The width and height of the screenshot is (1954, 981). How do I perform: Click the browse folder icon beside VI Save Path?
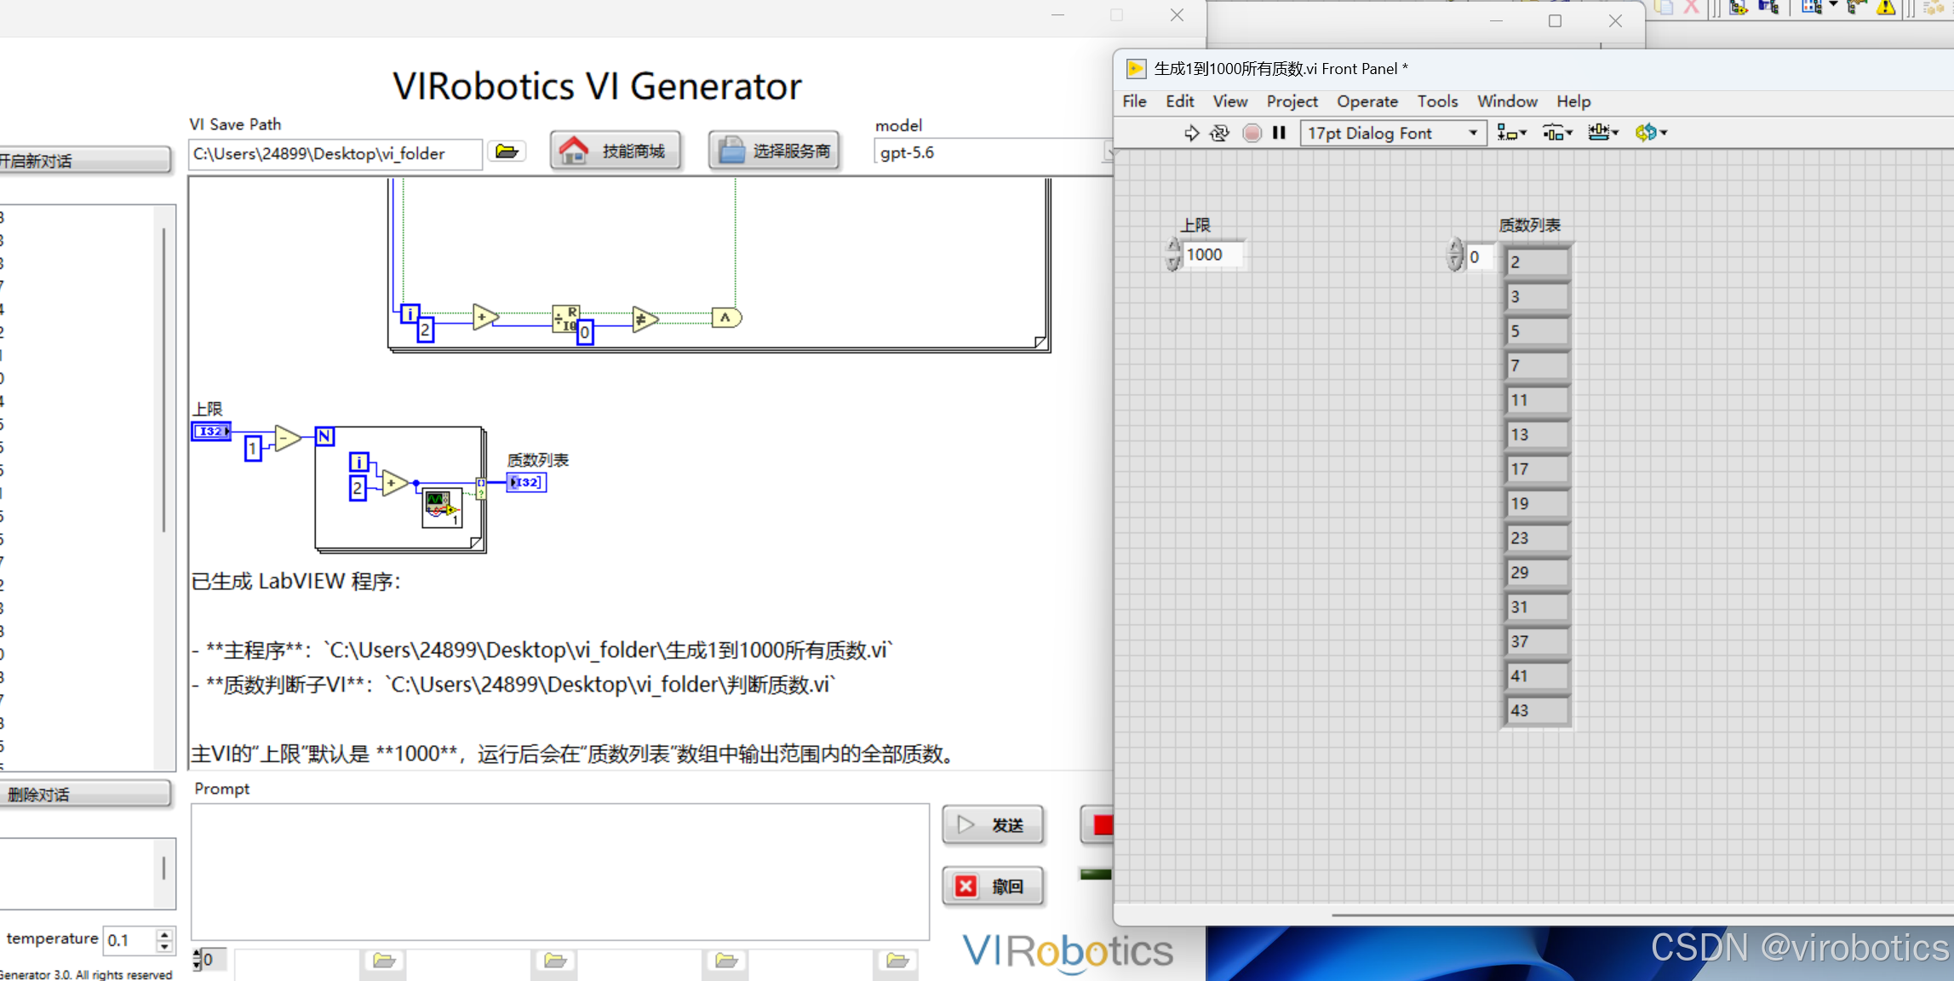pyautogui.click(x=507, y=152)
